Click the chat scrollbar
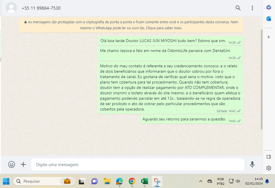275x188 pixels. pos(261,80)
